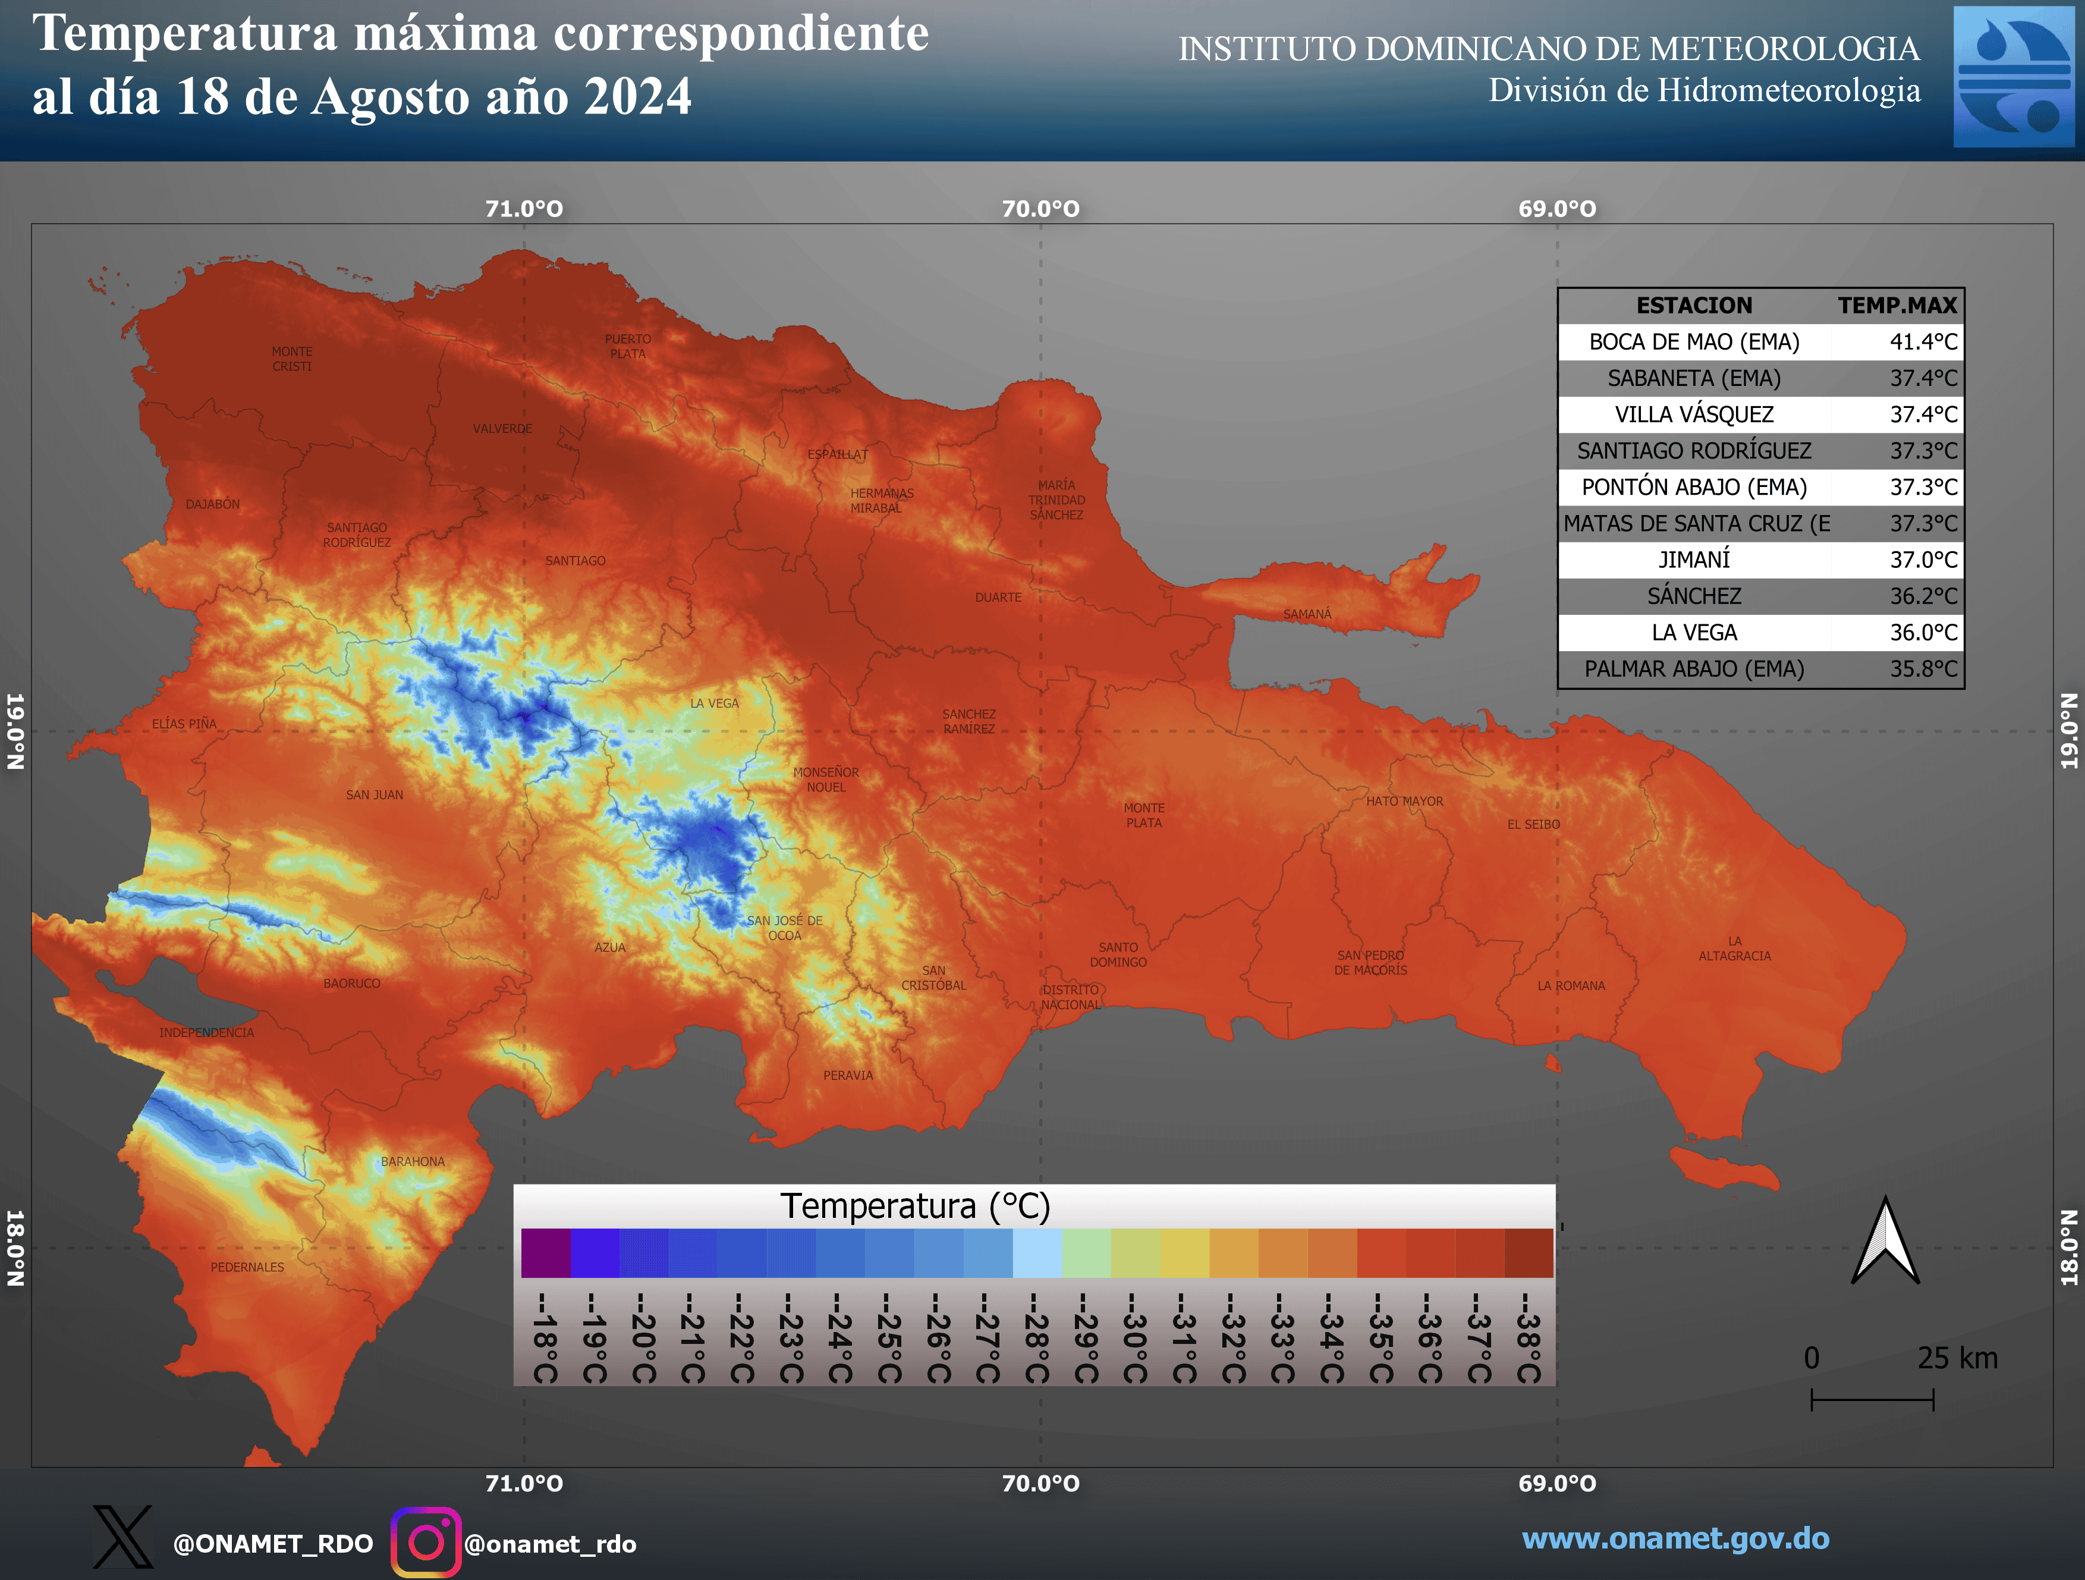Select the blue 22°C legend swatch

coord(742,1253)
